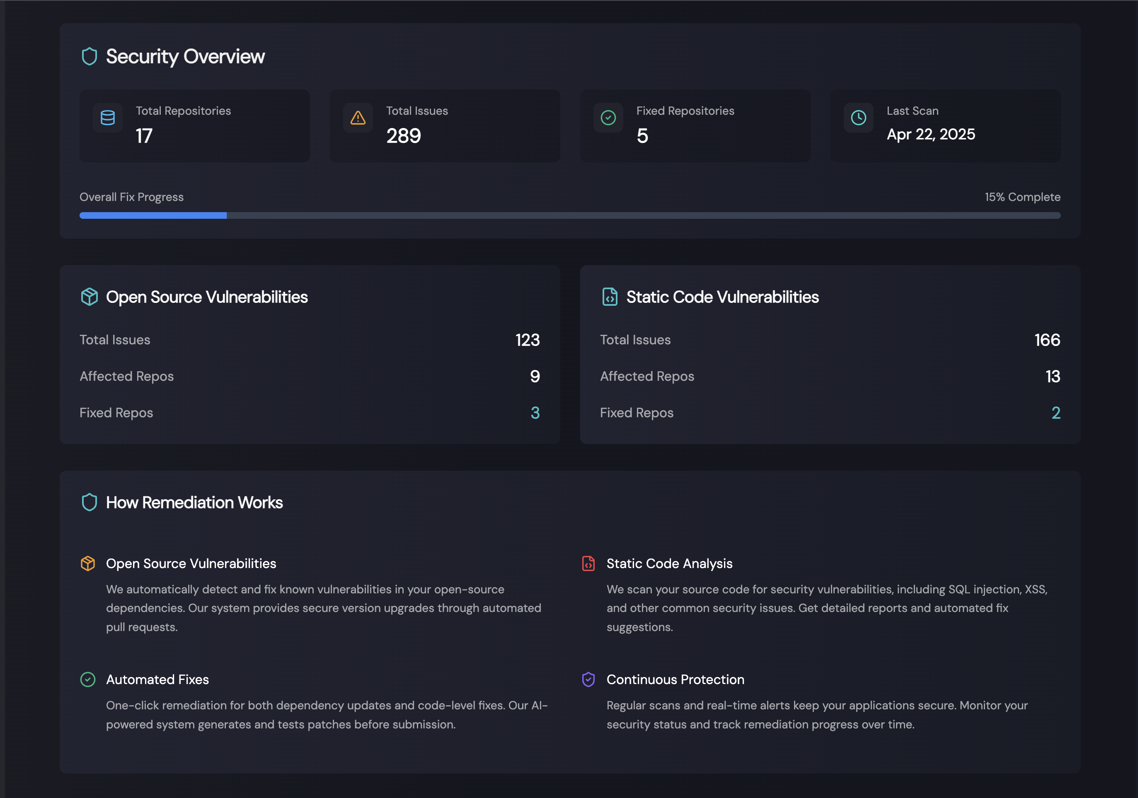Select the clock icon beside Last Scan
Viewport: 1138px width, 798px height.
tap(858, 118)
